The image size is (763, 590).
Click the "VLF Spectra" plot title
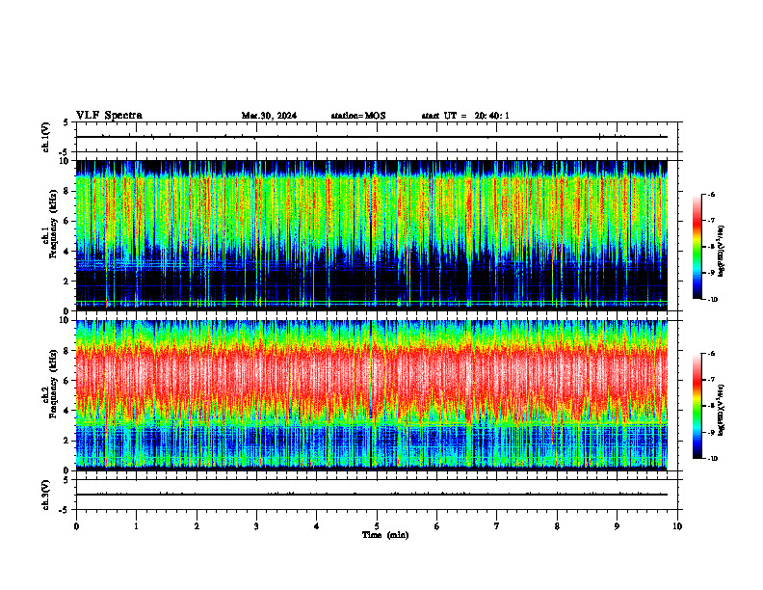[109, 116]
